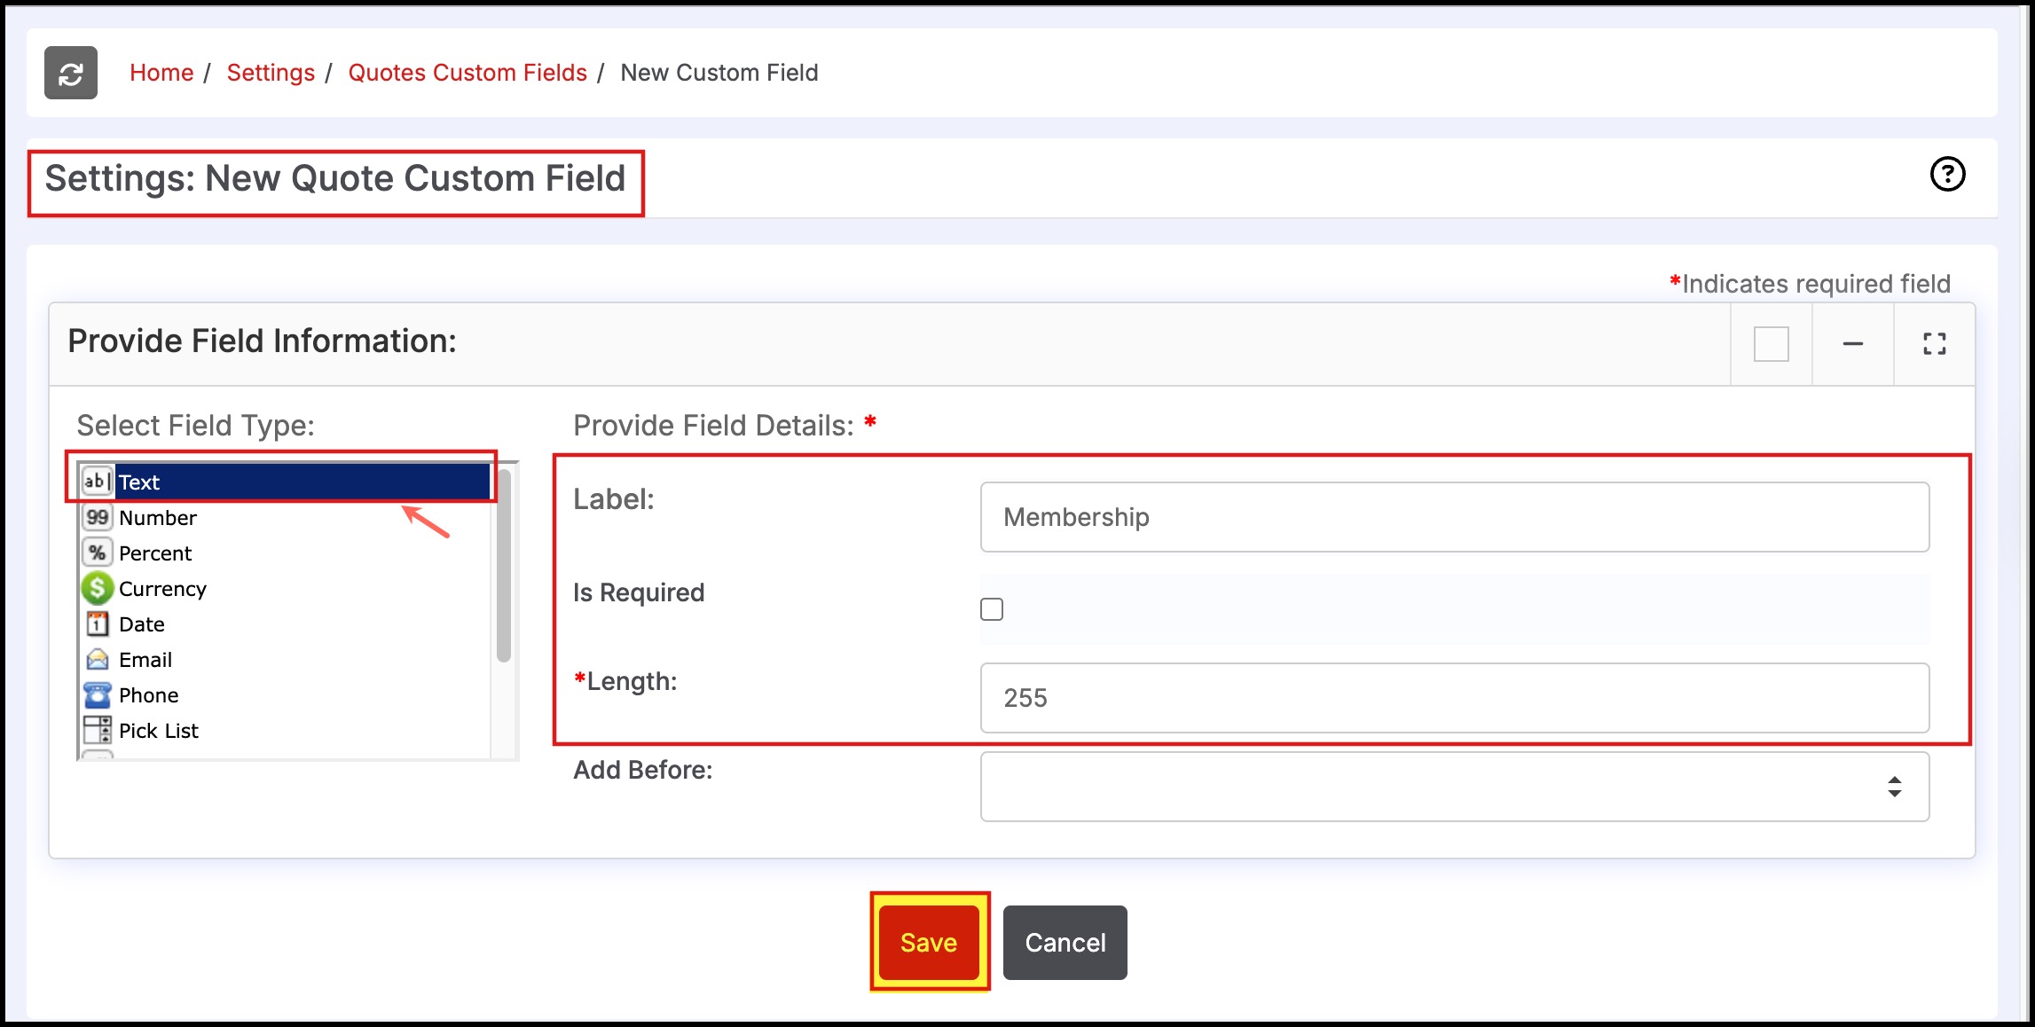Open the Settings breadcrumb link
2035x1027 pixels.
[271, 73]
